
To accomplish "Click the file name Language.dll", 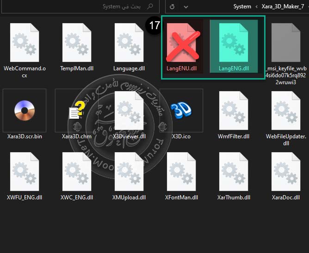I will (x=129, y=68).
